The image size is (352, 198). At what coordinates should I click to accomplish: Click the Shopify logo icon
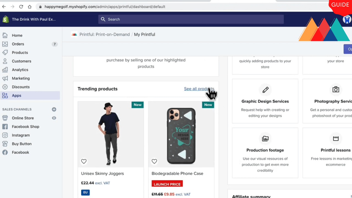(6, 19)
